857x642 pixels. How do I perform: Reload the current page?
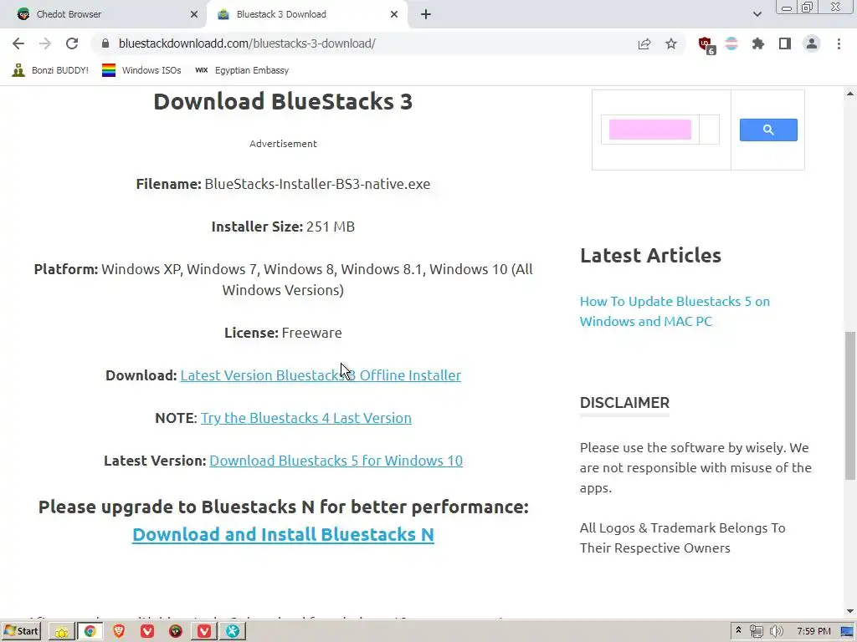click(x=72, y=43)
